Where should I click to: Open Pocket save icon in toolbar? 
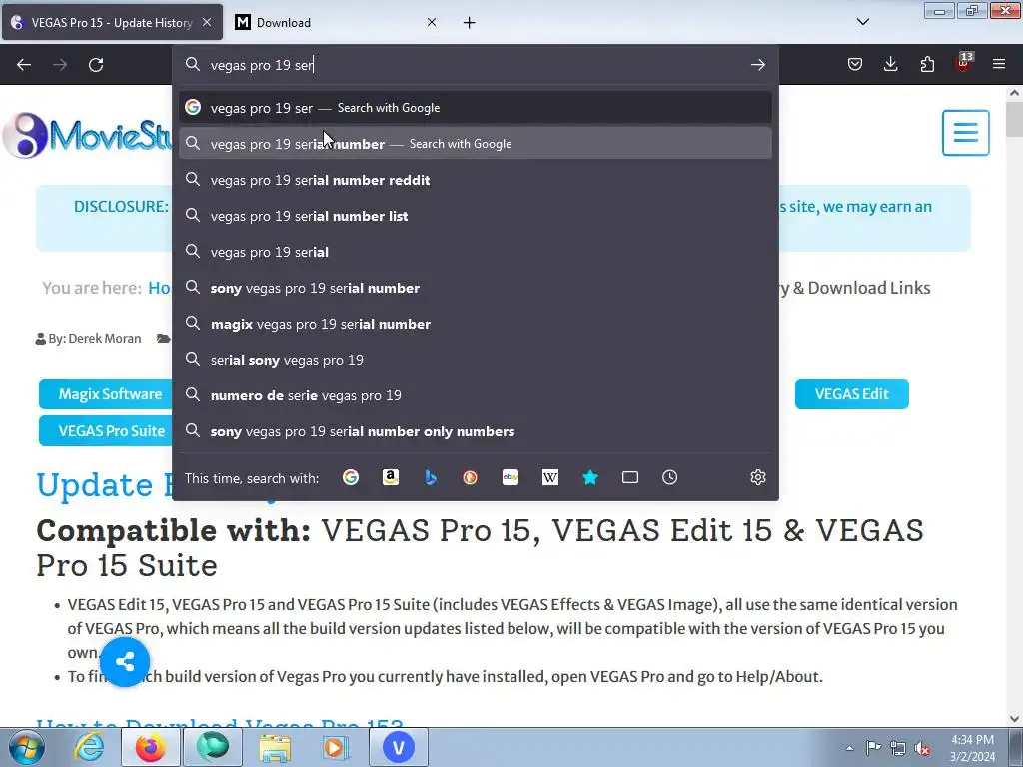(855, 64)
